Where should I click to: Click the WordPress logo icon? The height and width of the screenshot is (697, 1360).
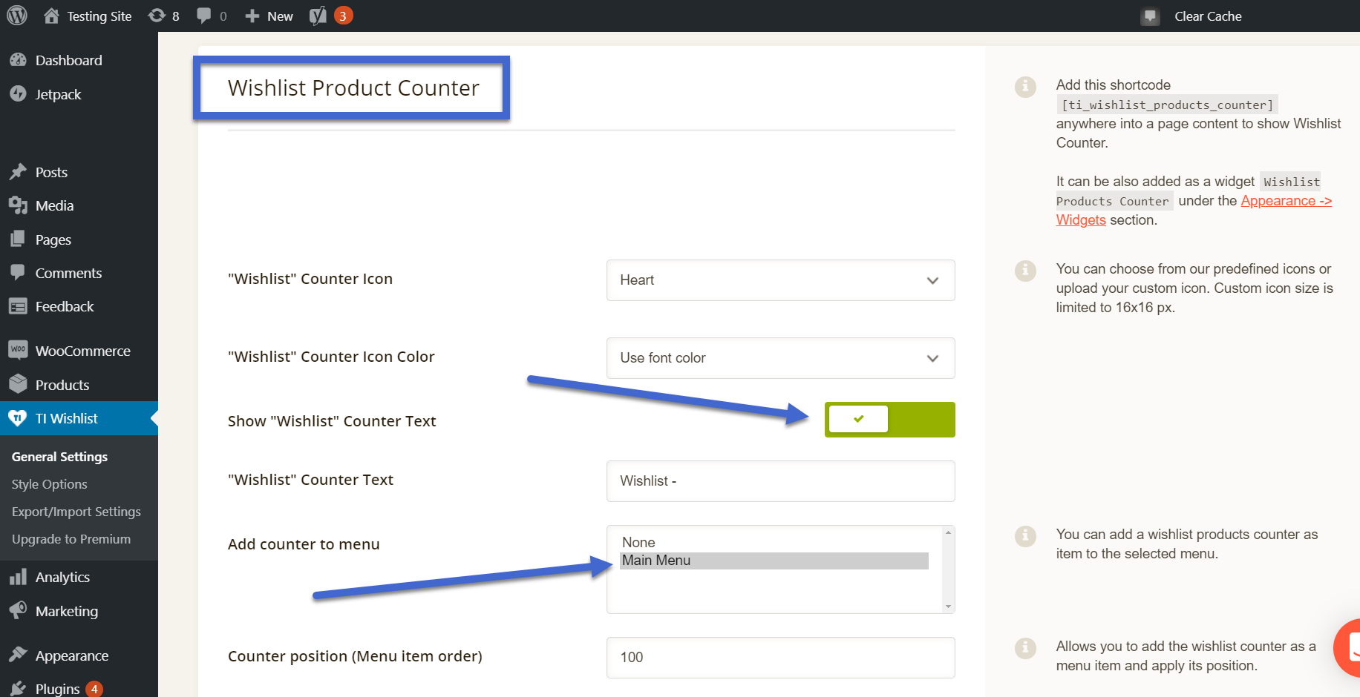coord(17,16)
